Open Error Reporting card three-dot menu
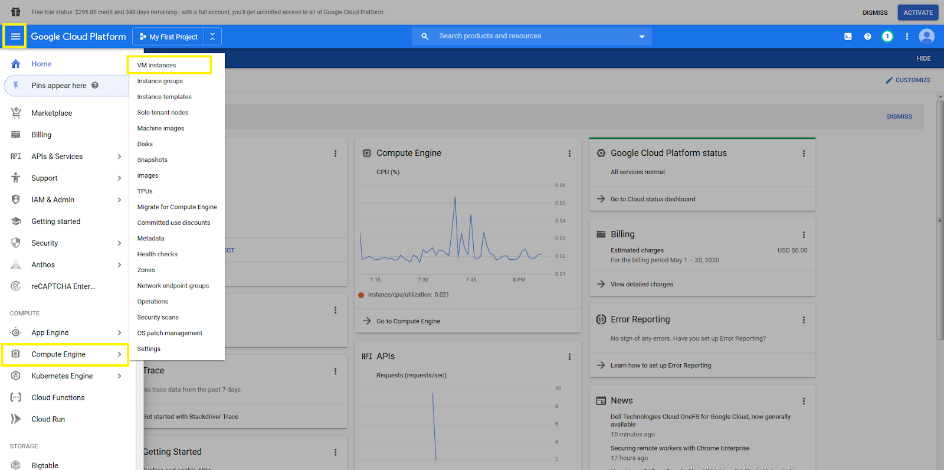Image resolution: width=944 pixels, height=470 pixels. point(804,319)
